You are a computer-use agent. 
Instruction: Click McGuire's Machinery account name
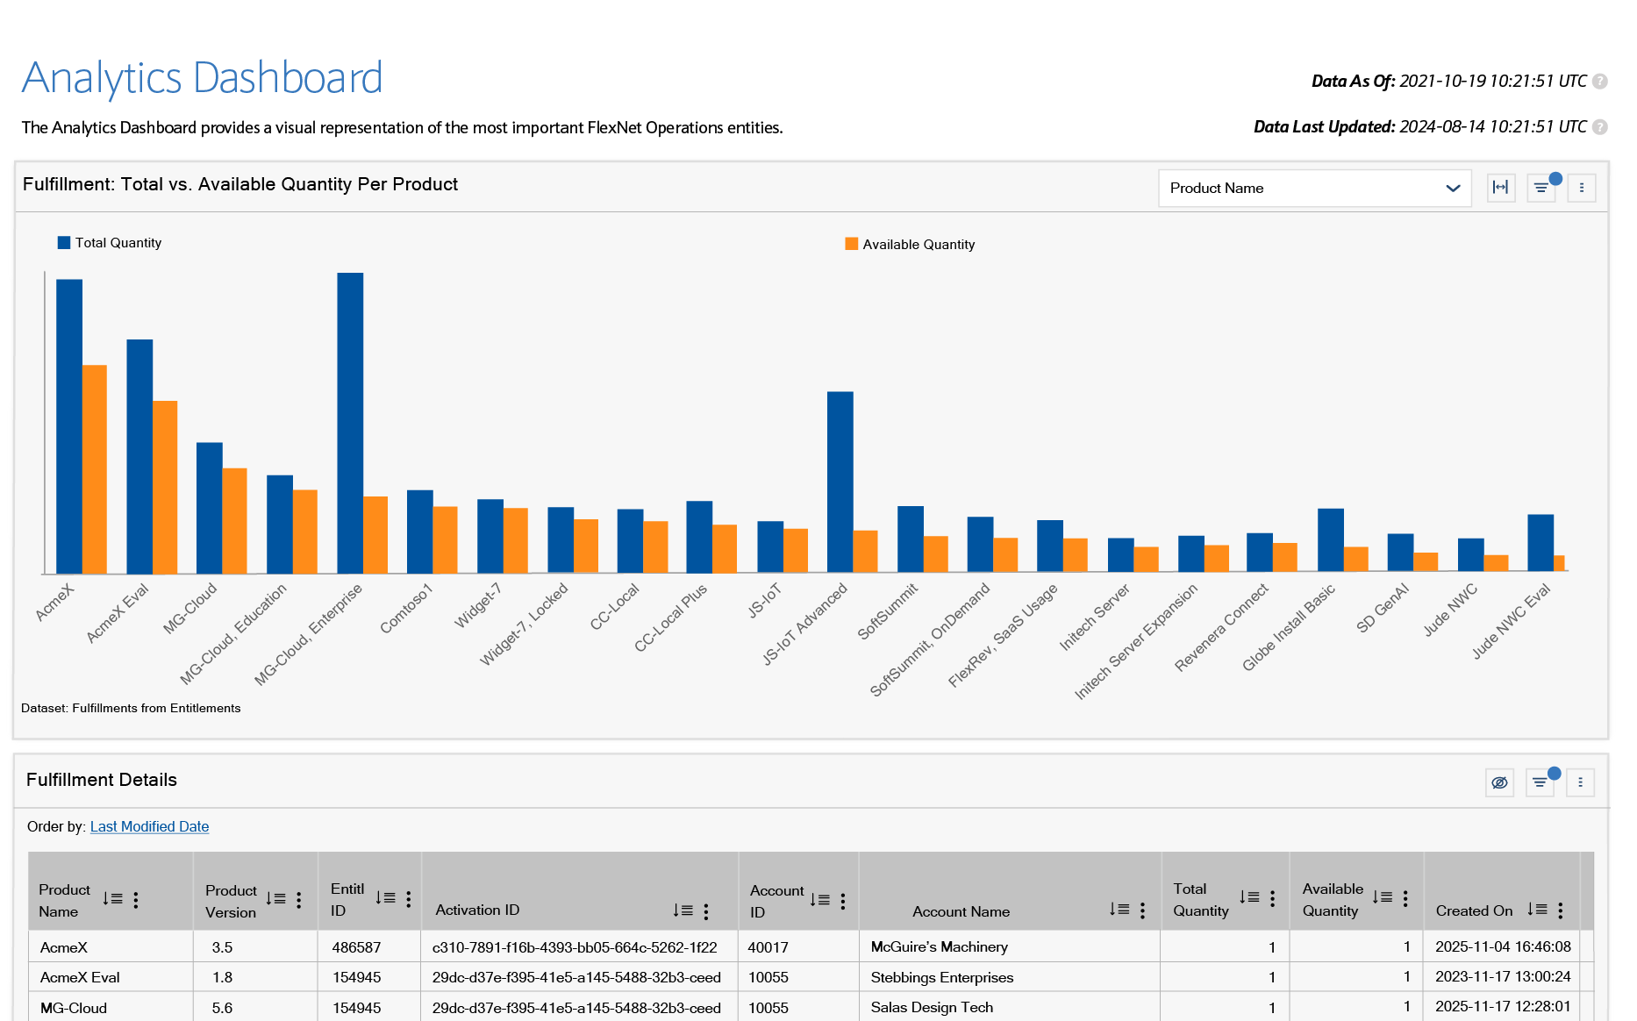click(x=940, y=947)
